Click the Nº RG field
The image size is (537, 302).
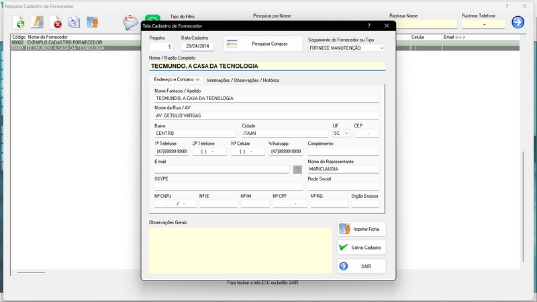(x=330, y=204)
